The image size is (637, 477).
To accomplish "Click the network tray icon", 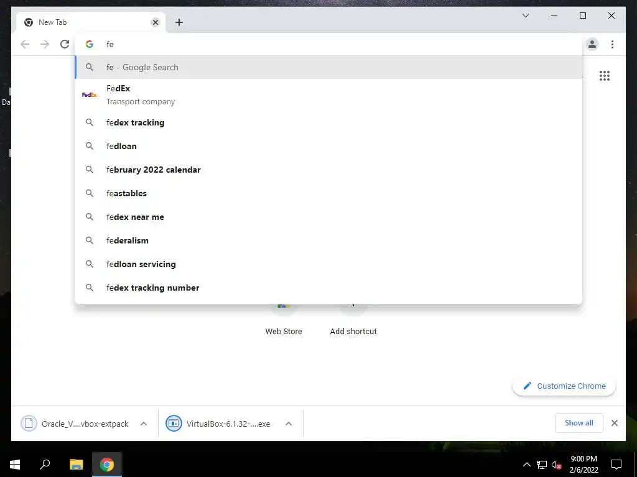I will click(542, 465).
